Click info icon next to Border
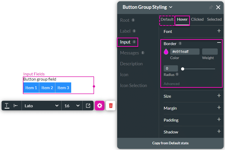 pyautogui.click(x=180, y=43)
